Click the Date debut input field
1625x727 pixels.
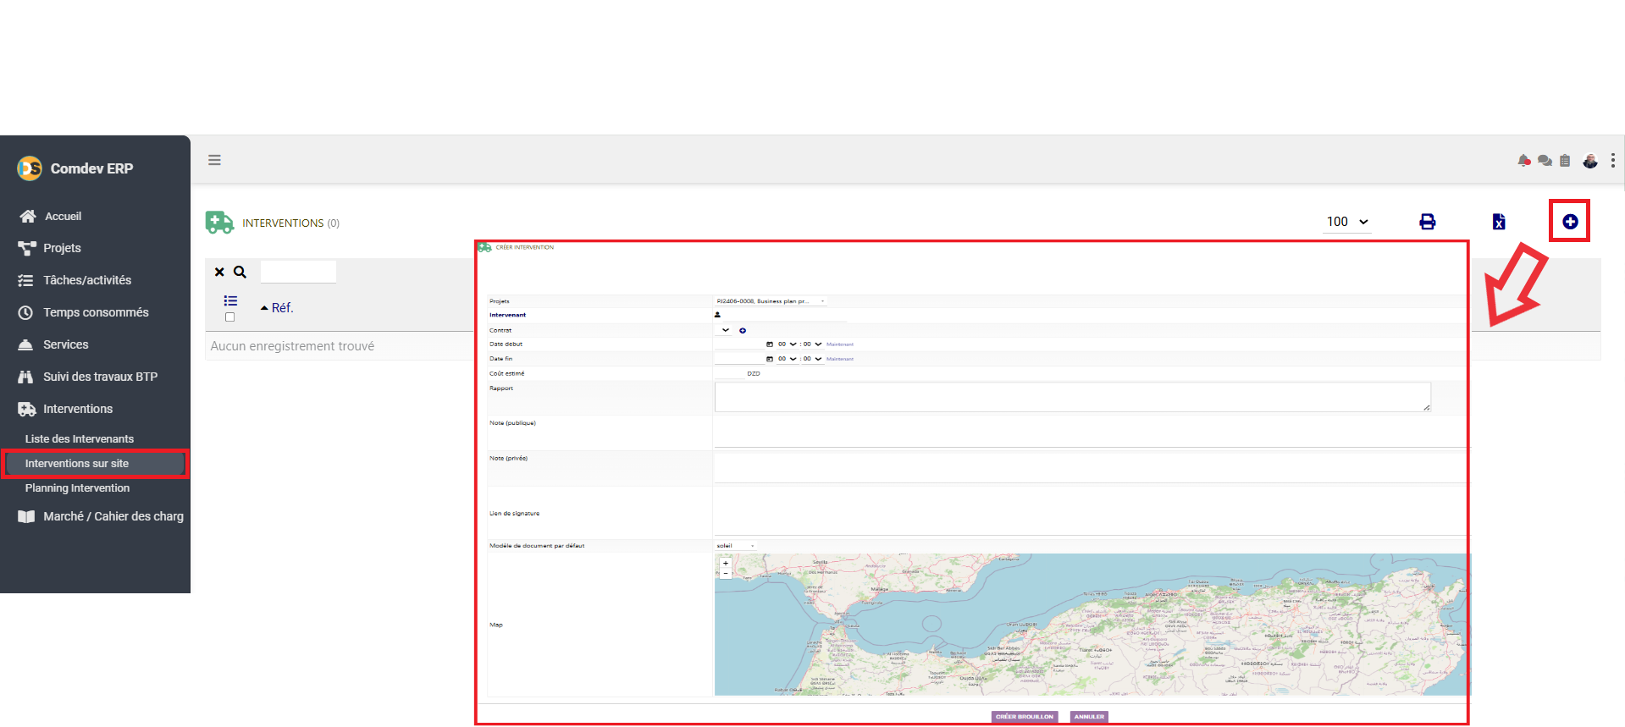pyautogui.click(x=739, y=344)
